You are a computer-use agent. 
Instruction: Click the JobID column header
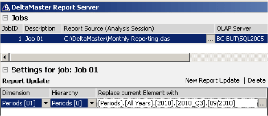pos(12,29)
